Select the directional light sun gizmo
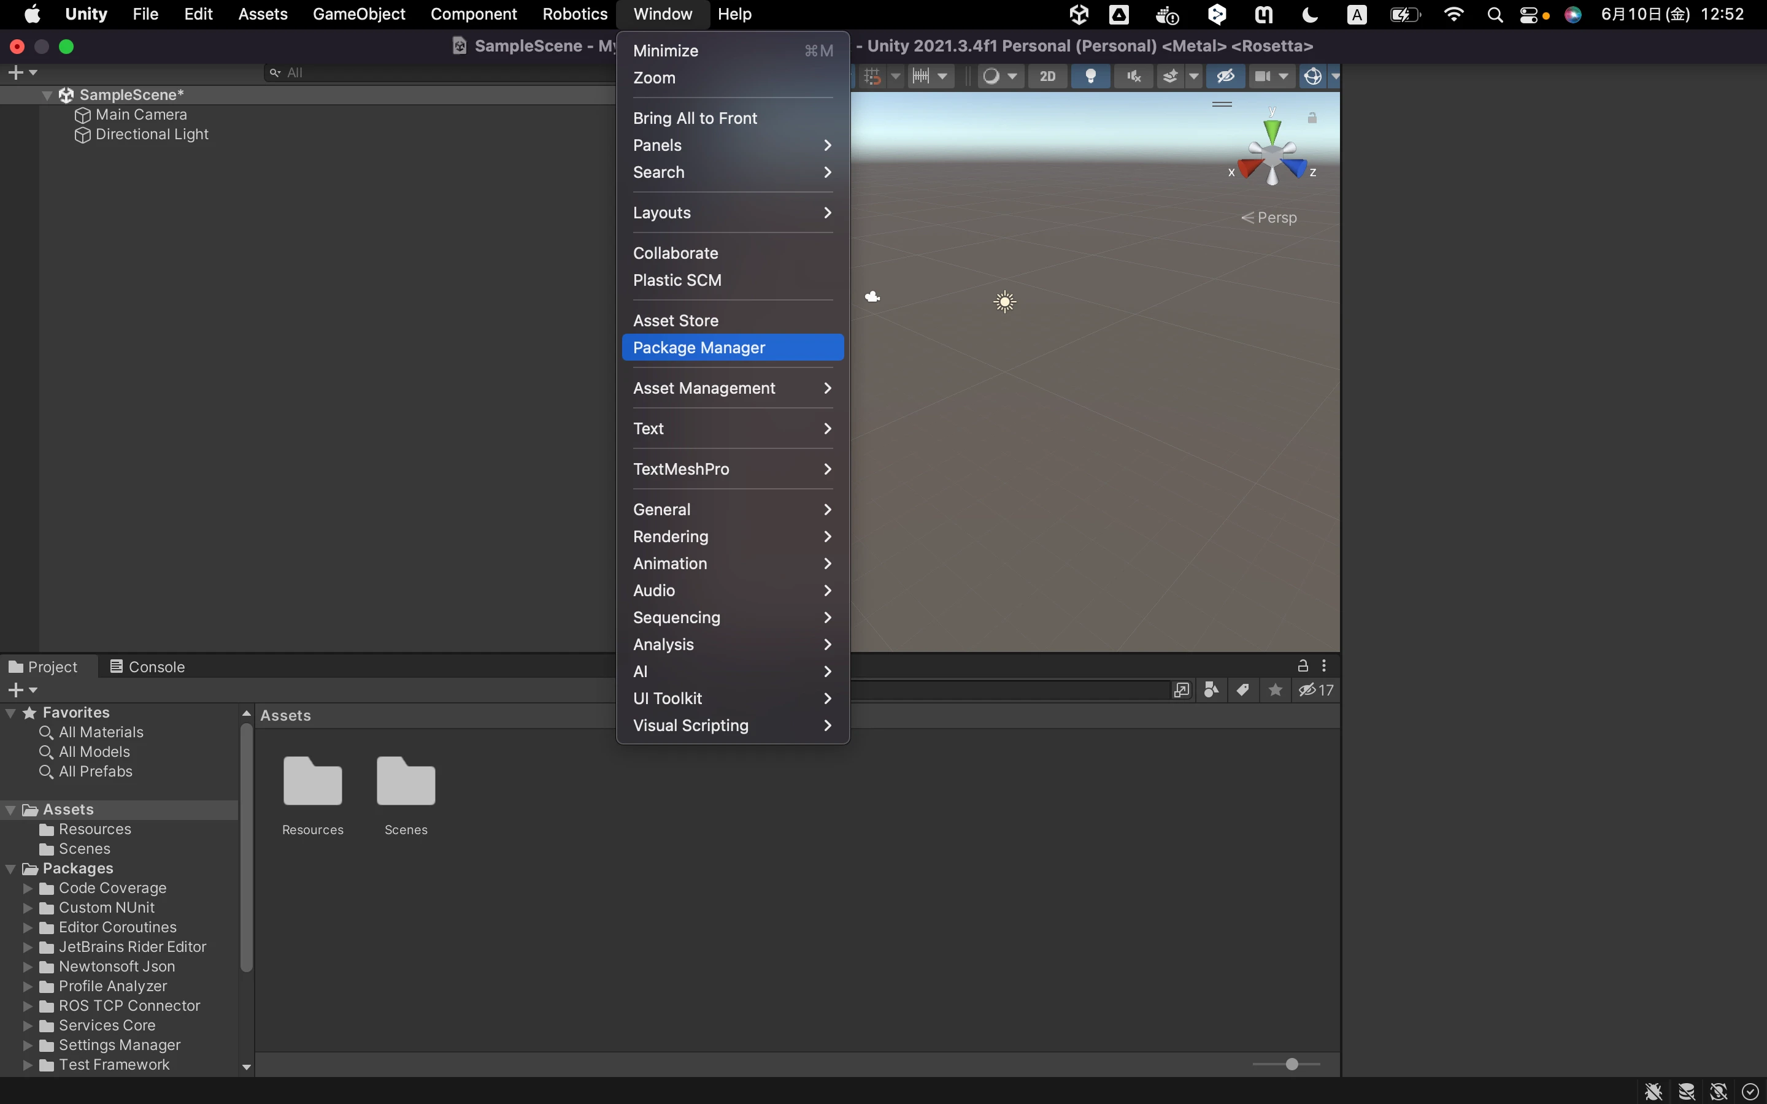Image resolution: width=1767 pixels, height=1104 pixels. (1005, 302)
